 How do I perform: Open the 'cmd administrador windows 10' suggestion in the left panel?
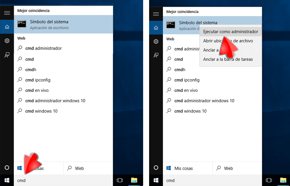click(x=55, y=101)
